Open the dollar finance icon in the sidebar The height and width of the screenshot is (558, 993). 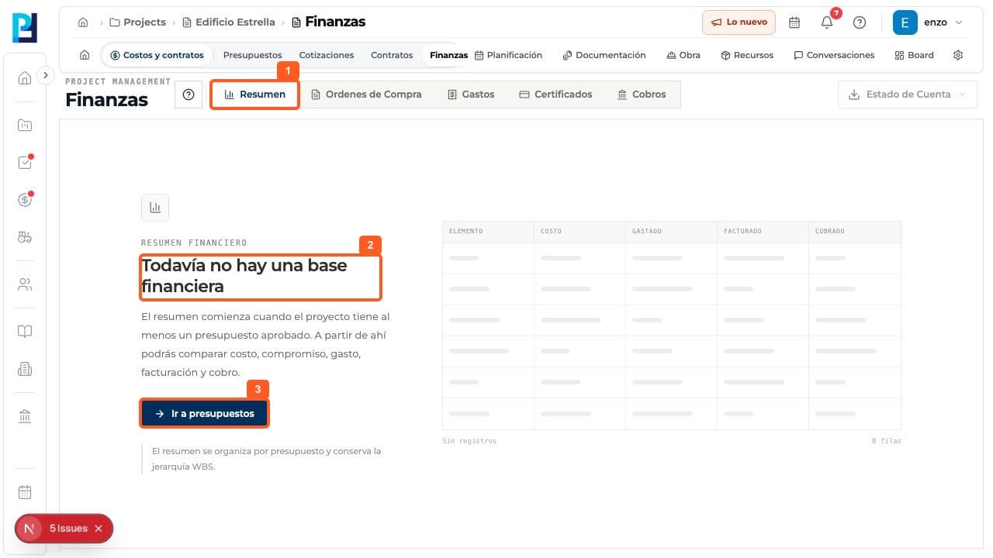click(x=25, y=200)
